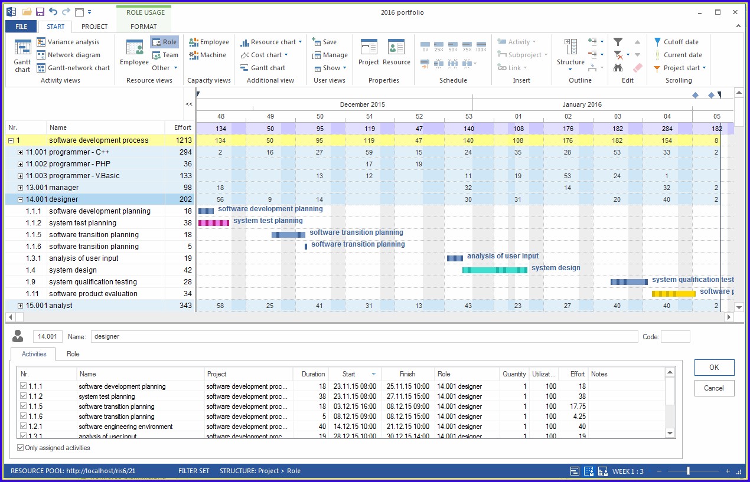Select the Employee resource view button

[x=135, y=53]
